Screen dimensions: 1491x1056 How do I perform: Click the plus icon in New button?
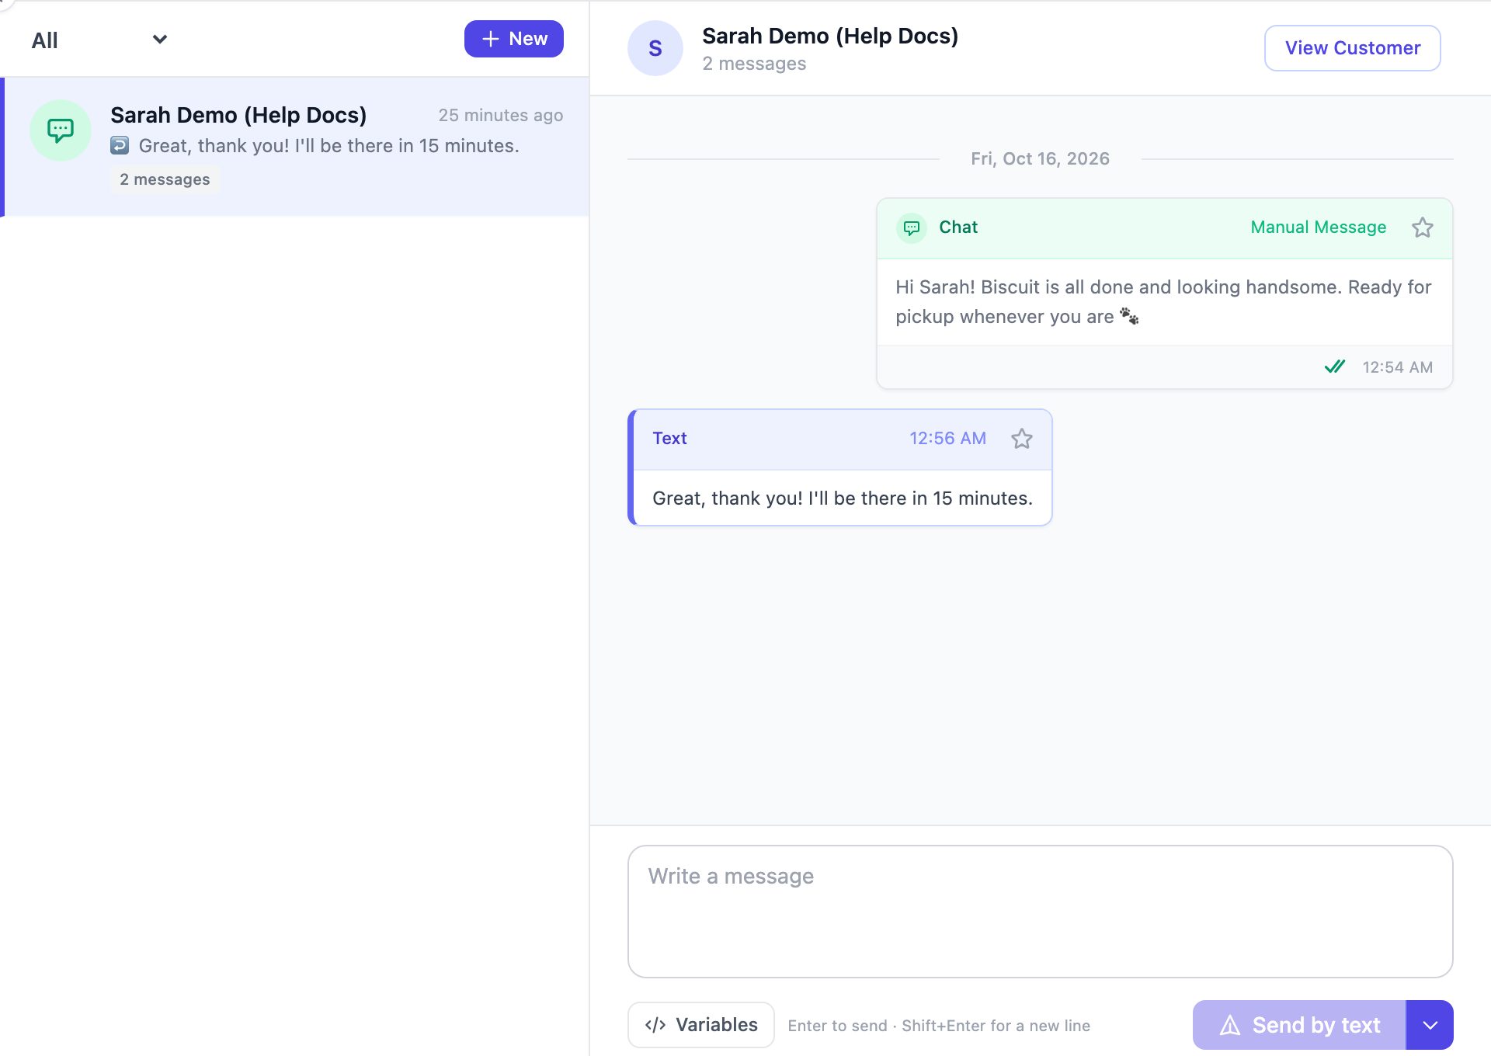coord(490,39)
